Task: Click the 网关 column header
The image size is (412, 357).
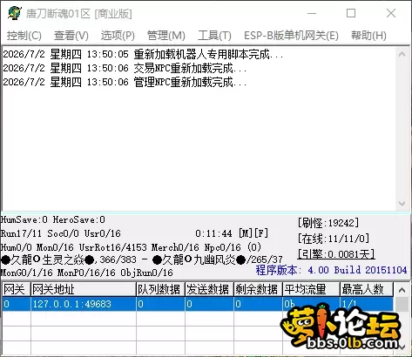Action: pos(17,289)
